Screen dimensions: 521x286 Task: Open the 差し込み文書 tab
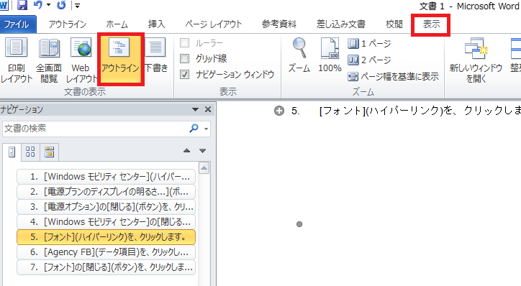(341, 24)
